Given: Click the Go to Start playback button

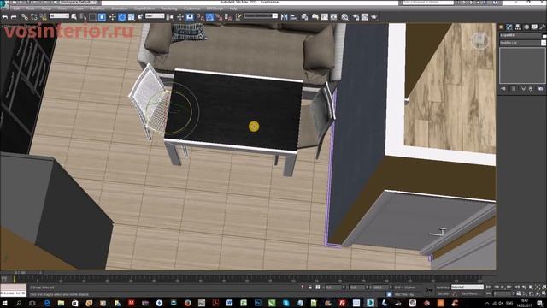Looking at the screenshot, I should (489, 287).
